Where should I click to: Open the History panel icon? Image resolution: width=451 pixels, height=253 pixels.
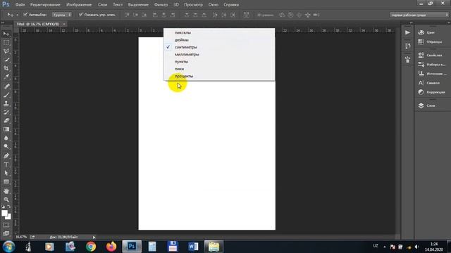tap(407, 46)
